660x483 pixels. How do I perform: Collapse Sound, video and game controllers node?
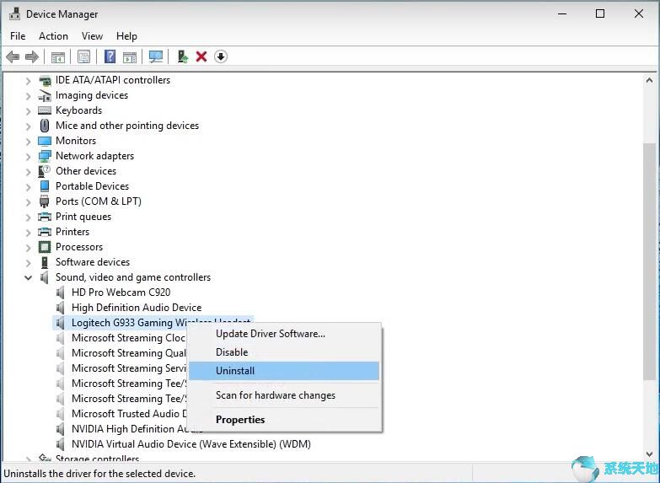tap(28, 277)
